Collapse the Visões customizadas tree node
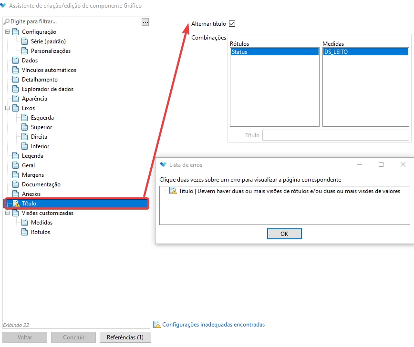This screenshot has height=347, width=414. click(x=7, y=213)
